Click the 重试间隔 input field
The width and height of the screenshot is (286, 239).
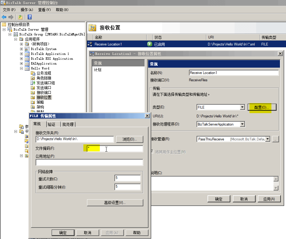[127, 187]
